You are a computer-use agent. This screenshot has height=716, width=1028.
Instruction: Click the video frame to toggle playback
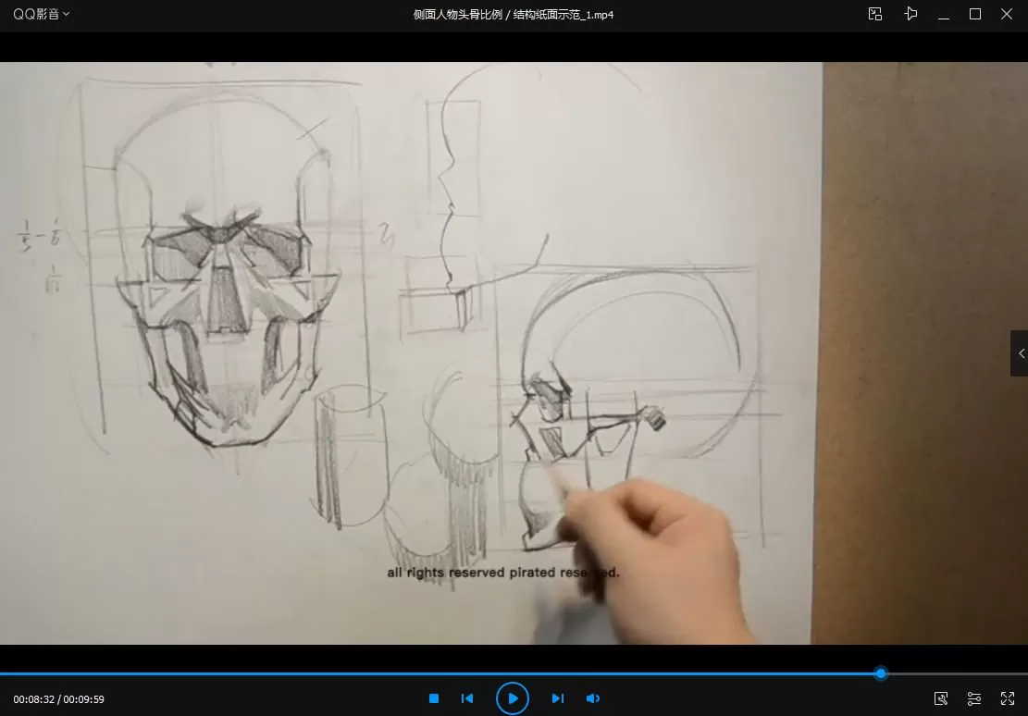(407, 352)
